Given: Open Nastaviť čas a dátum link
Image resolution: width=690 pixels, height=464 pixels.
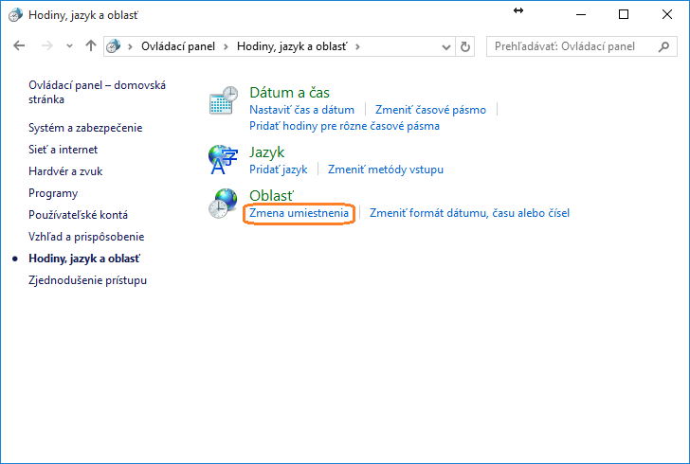Looking at the screenshot, I should (301, 110).
